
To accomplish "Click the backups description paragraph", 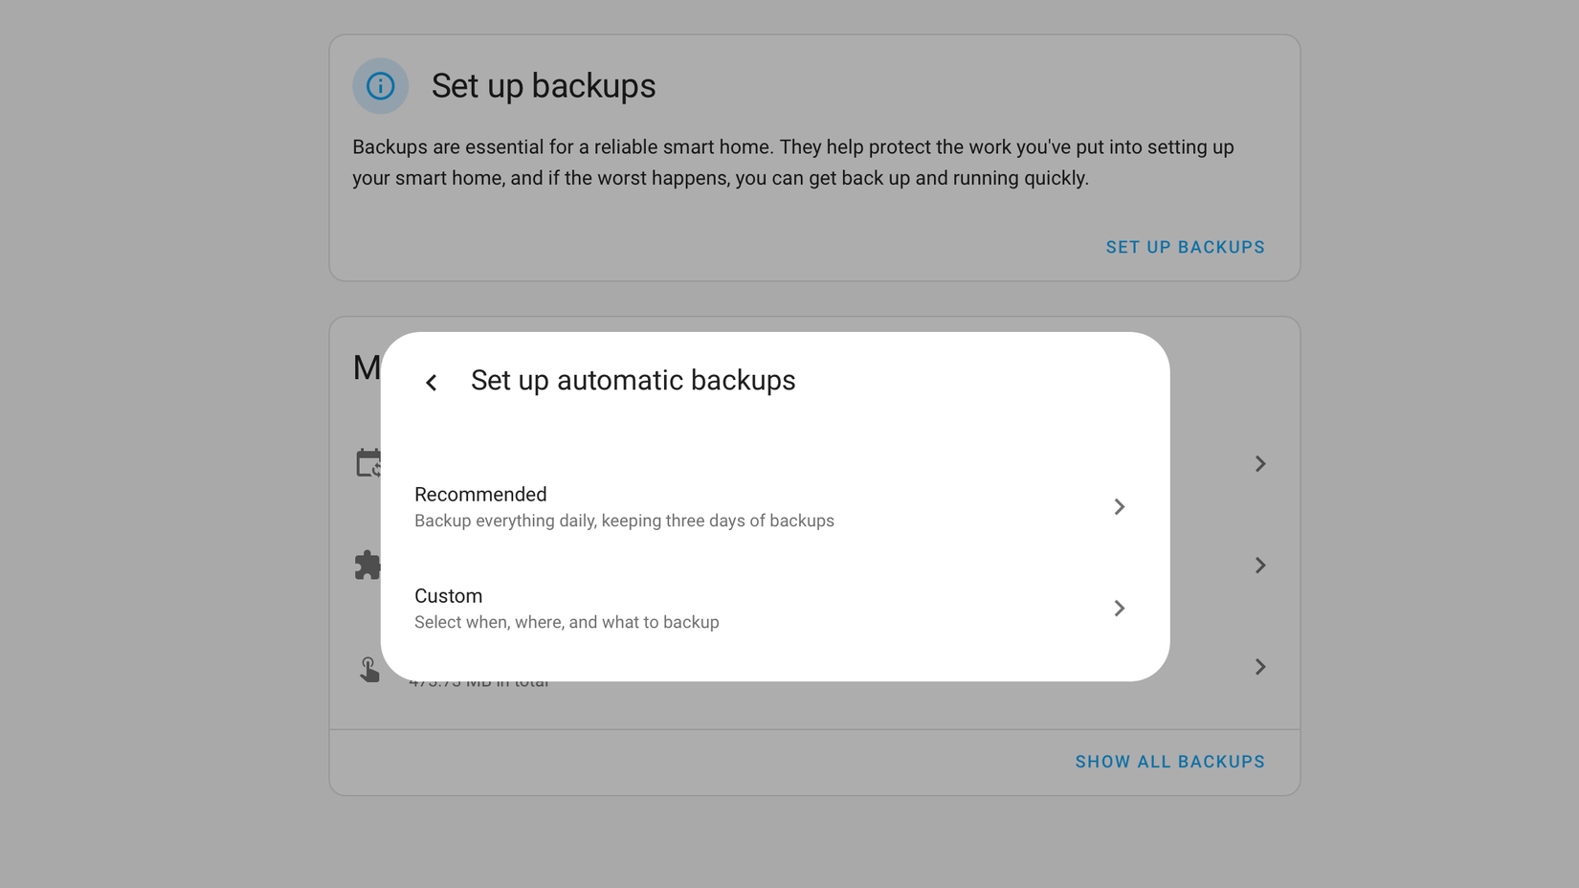I will point(792,162).
